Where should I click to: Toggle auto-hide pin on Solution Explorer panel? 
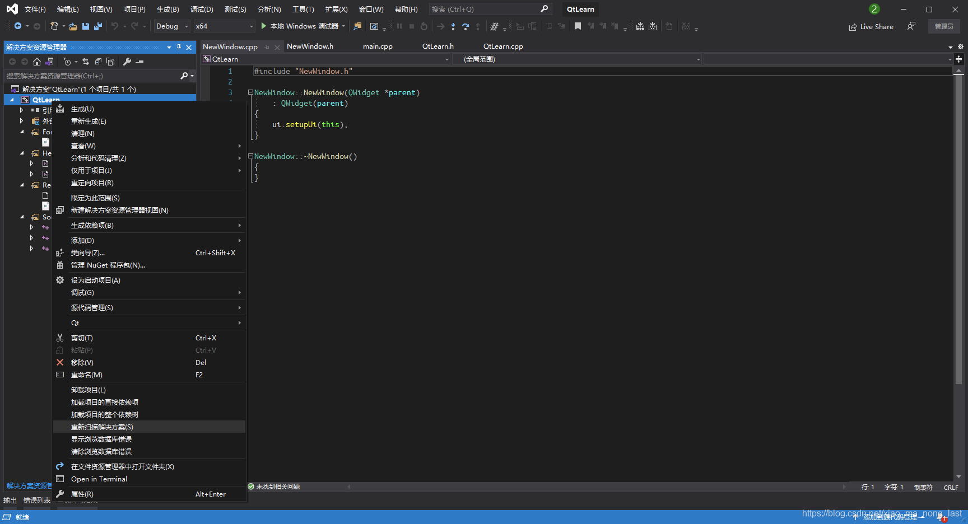(x=179, y=48)
